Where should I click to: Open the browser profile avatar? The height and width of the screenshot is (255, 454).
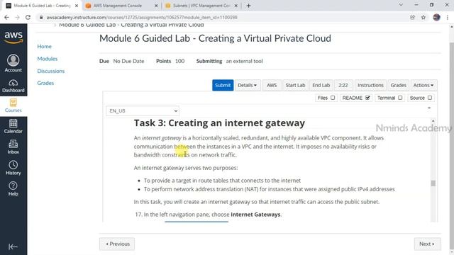click(x=437, y=17)
